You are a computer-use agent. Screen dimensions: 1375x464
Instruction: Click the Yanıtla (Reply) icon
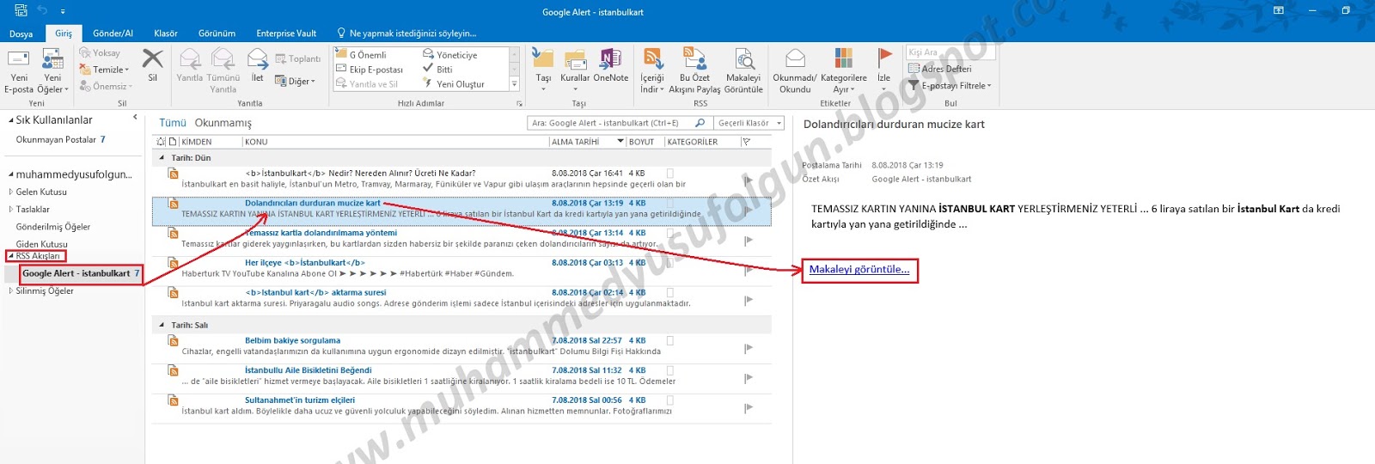(189, 65)
